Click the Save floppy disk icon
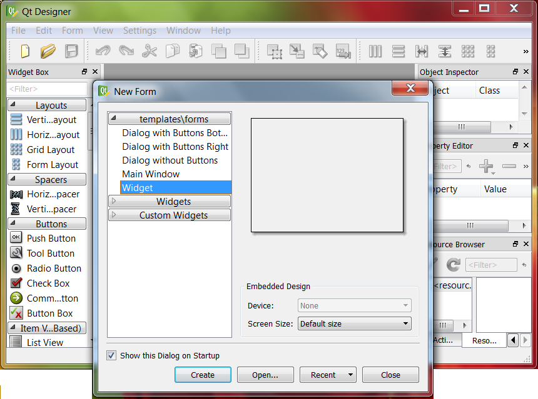This screenshot has height=399, width=538. click(x=71, y=51)
